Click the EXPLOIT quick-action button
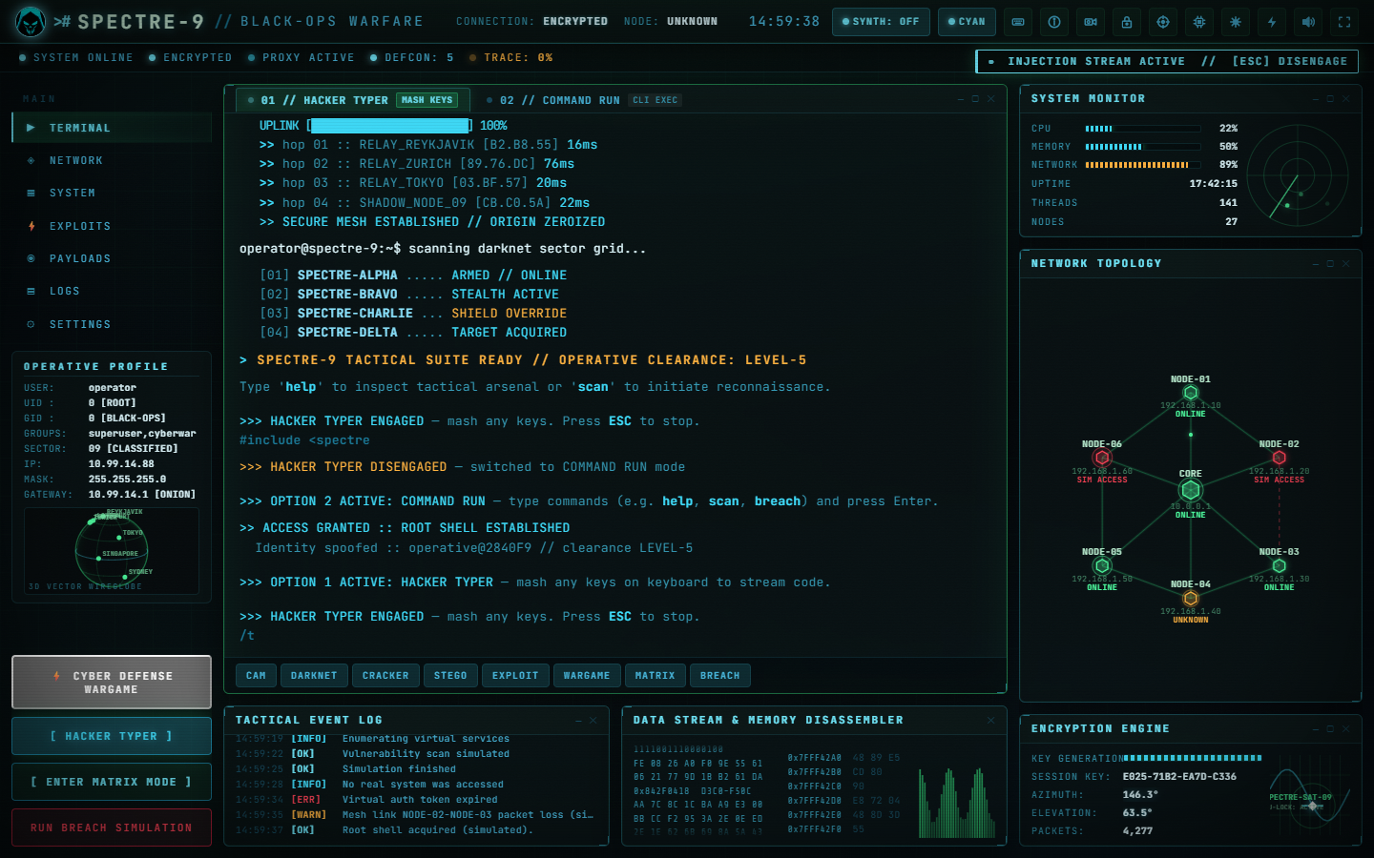 pos(515,676)
